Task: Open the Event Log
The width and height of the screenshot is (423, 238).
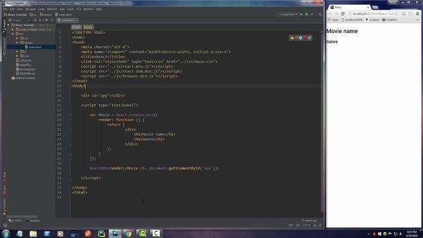Action: pos(309,220)
